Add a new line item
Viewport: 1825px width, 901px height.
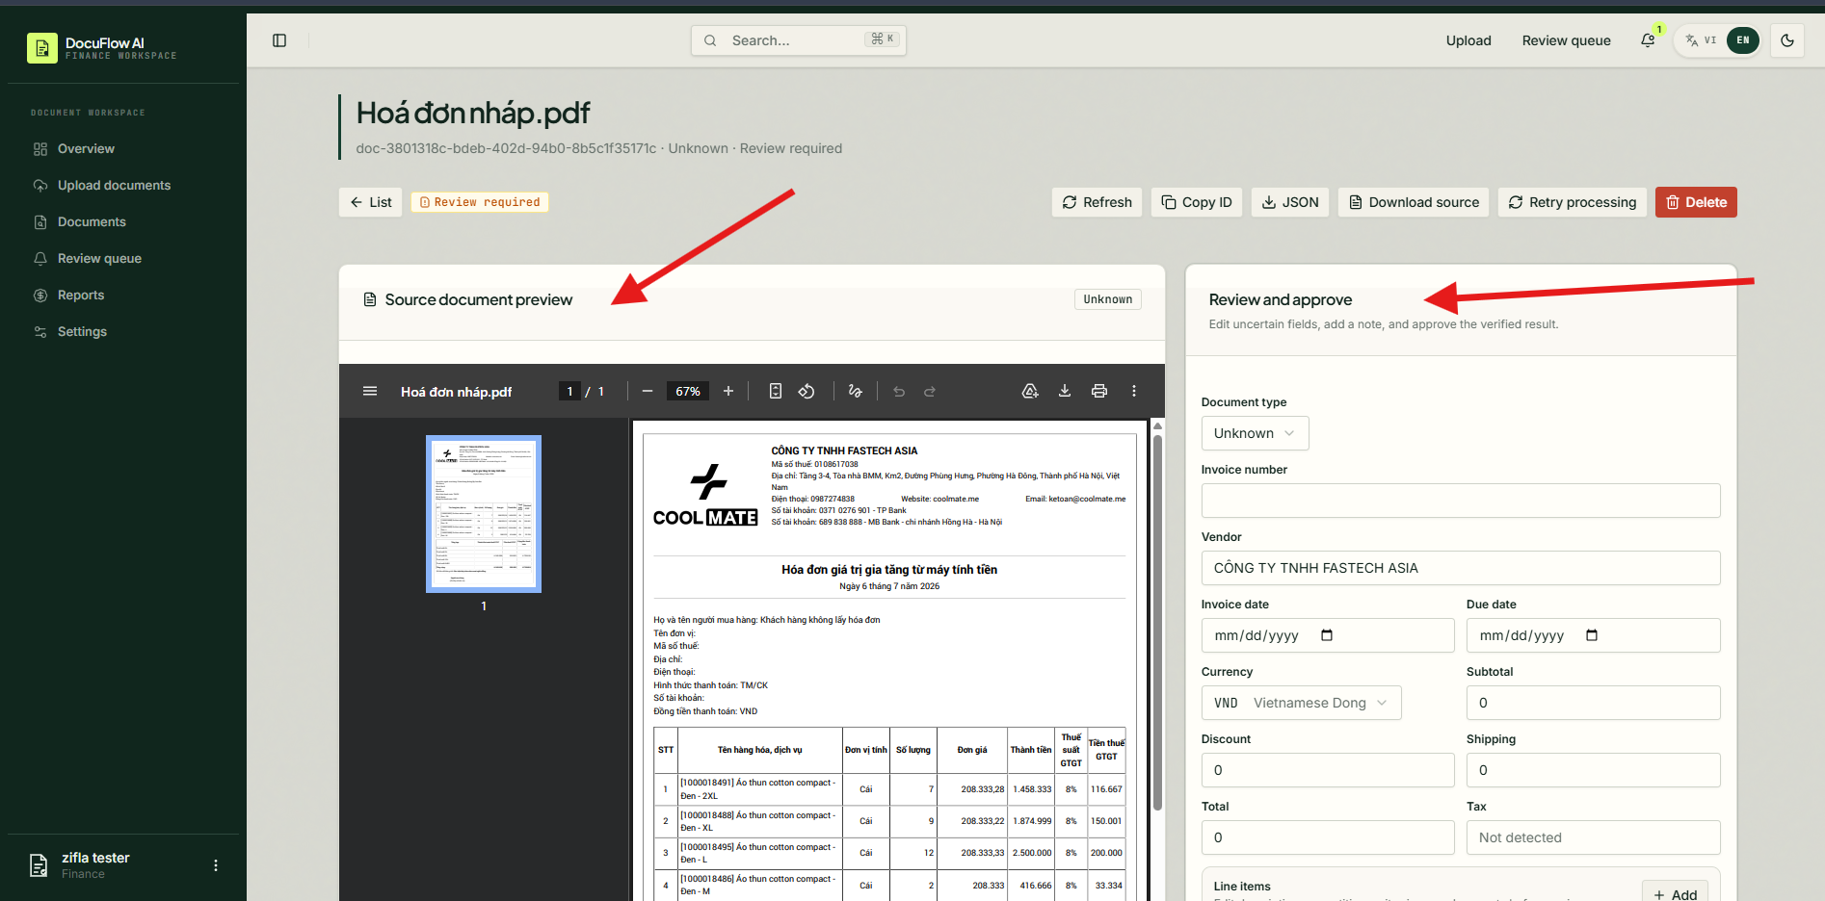1675,893
